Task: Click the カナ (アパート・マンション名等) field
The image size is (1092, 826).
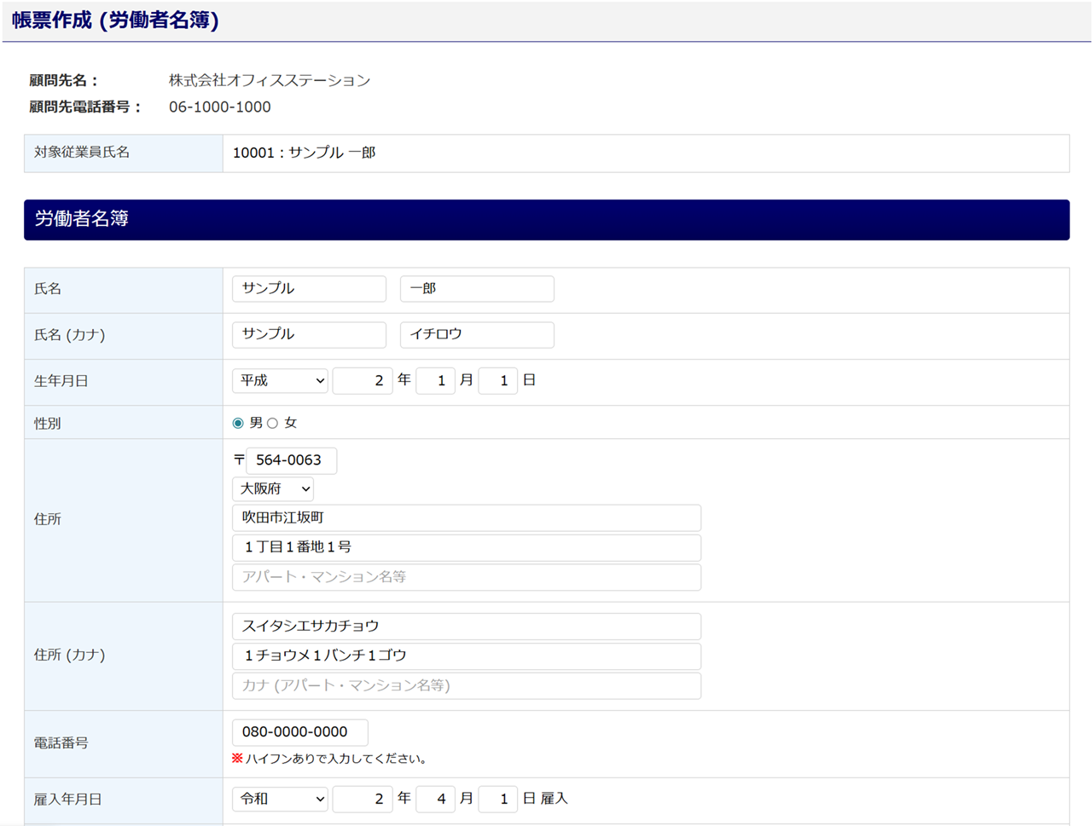Action: point(466,685)
